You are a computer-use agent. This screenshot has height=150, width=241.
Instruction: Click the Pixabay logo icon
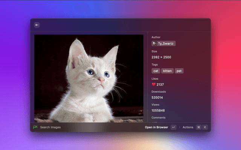(35, 127)
